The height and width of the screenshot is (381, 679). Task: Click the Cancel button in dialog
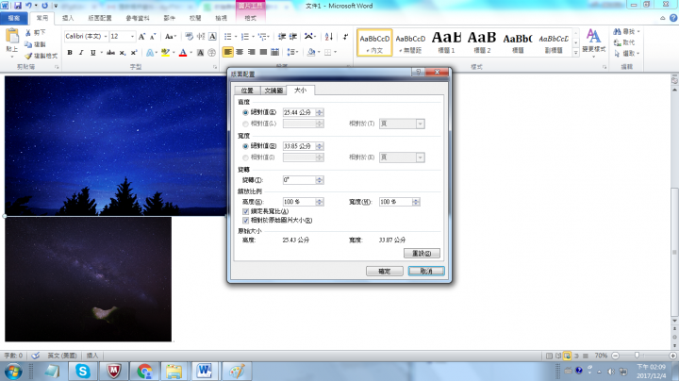426,271
